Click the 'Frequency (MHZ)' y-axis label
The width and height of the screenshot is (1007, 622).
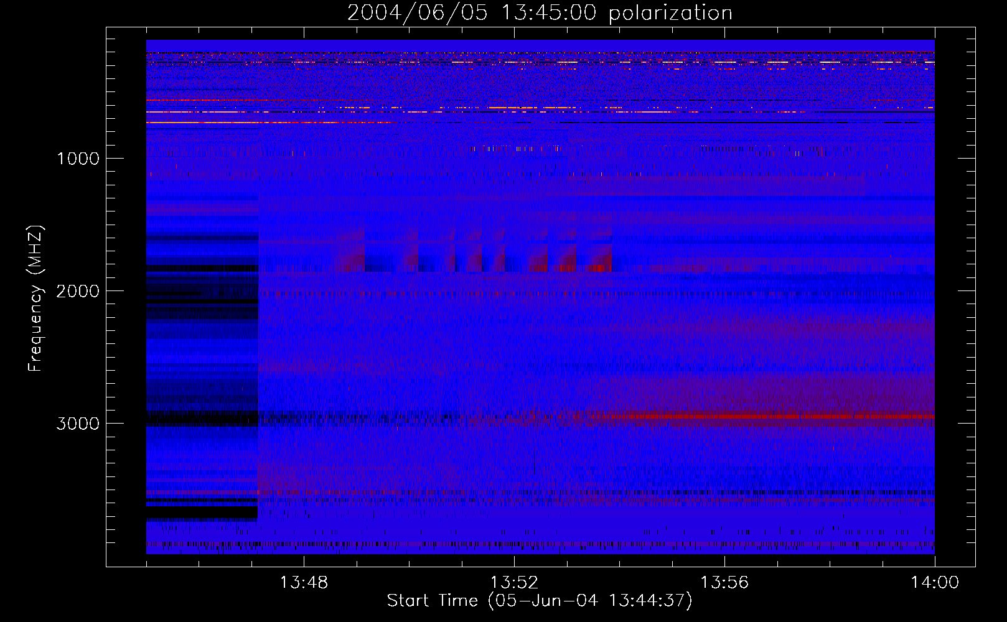coord(35,299)
